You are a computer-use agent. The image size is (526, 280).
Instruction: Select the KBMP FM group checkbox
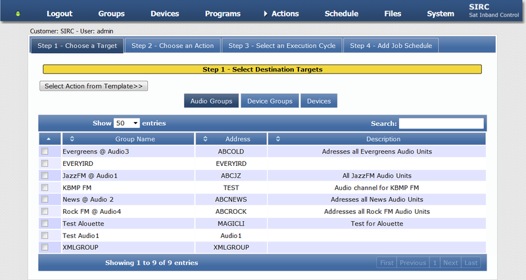coord(45,188)
